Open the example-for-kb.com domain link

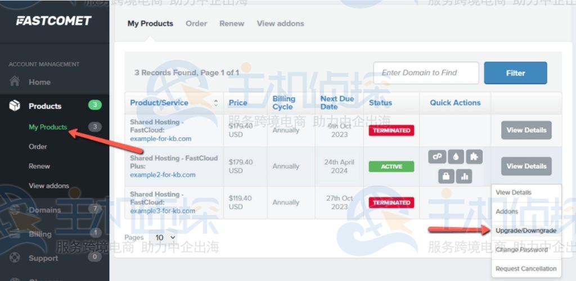[x=160, y=139]
